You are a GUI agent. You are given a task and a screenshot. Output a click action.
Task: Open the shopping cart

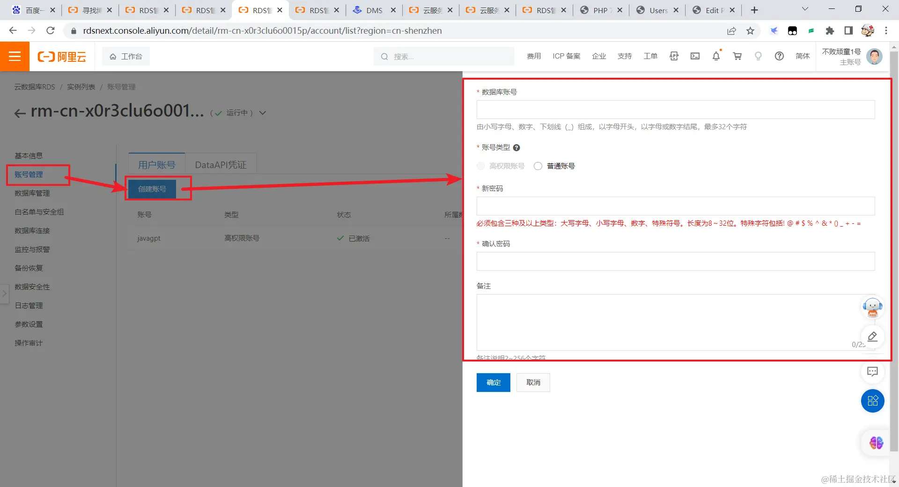(737, 56)
